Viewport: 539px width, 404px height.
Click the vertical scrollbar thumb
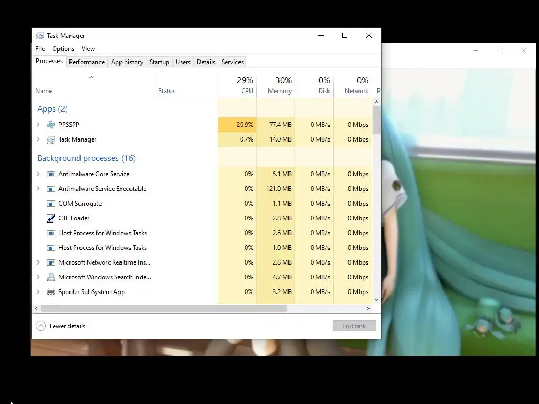tap(376, 120)
